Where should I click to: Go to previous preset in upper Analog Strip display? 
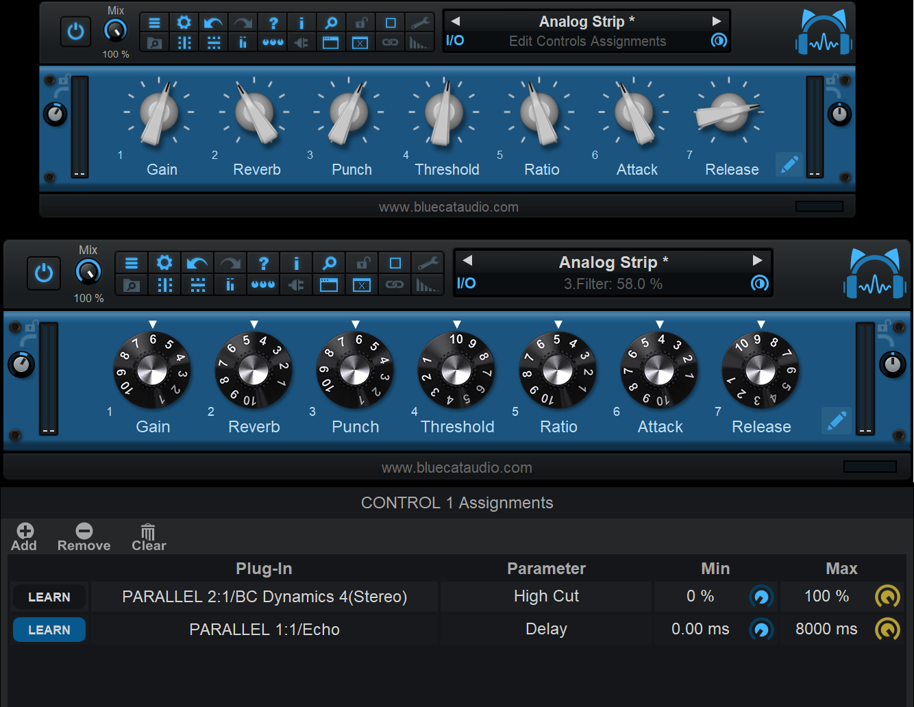(x=456, y=21)
